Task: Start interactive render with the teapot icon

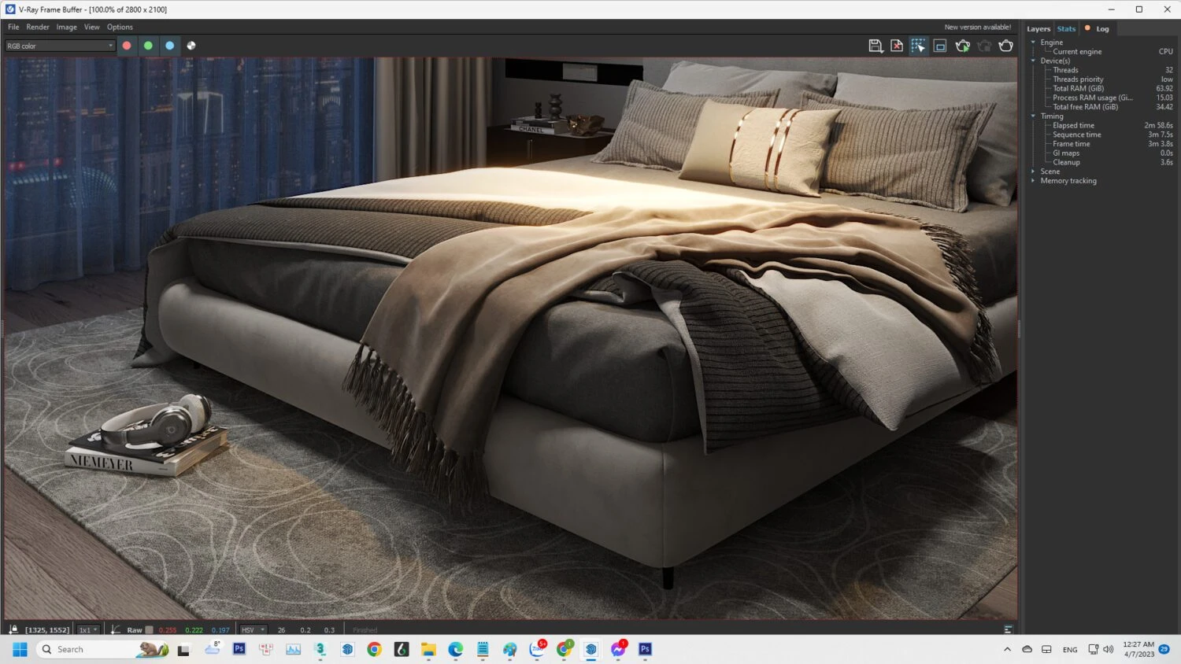Action: (x=962, y=46)
